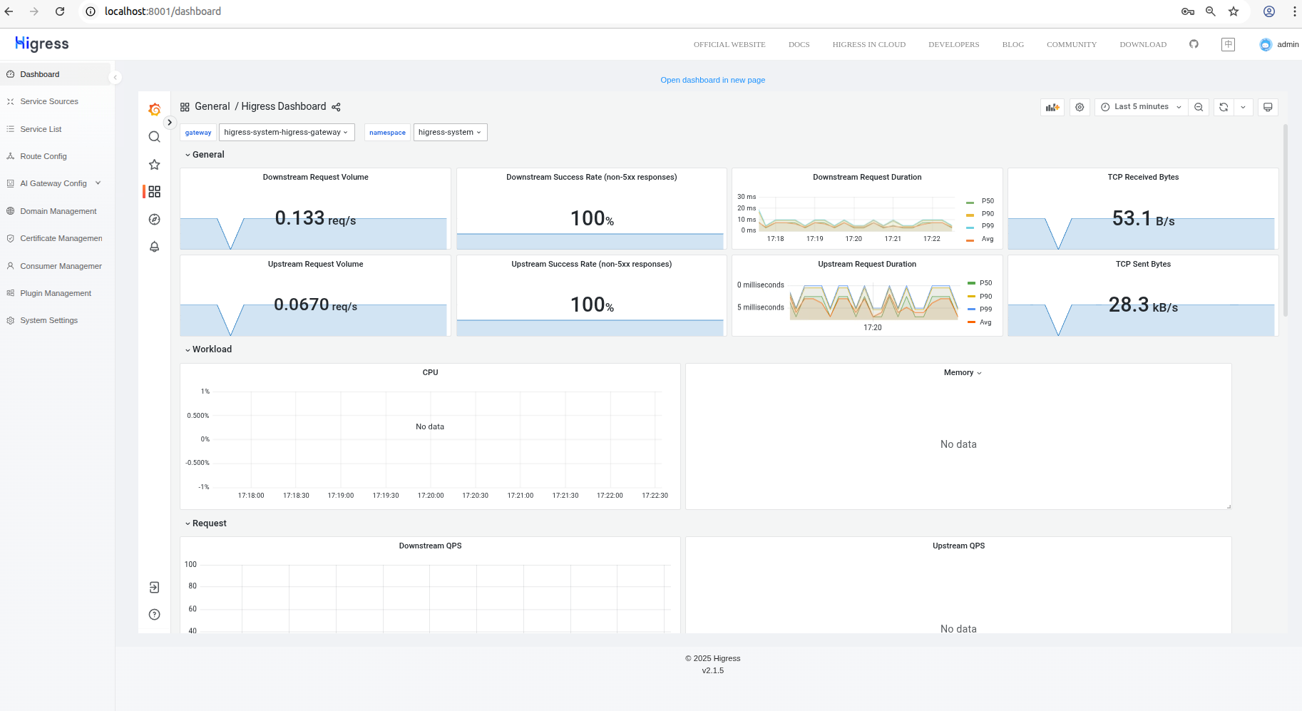Viewport: 1302px width, 711px height.
Task: Open the Memory panel menu
Action: [x=963, y=373]
